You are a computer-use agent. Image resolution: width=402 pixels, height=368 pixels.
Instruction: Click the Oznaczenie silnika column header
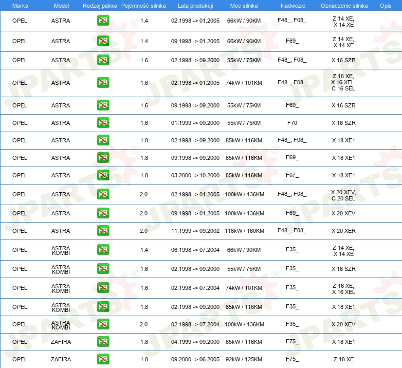coord(344,6)
